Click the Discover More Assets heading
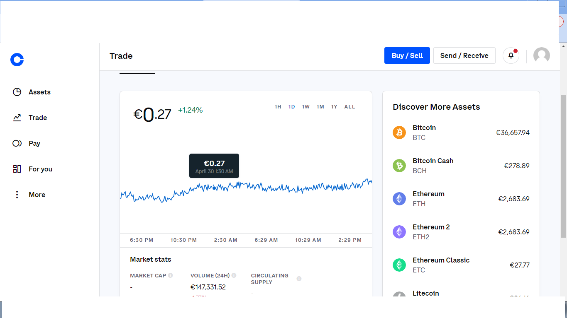This screenshot has width=567, height=318. pos(436,107)
